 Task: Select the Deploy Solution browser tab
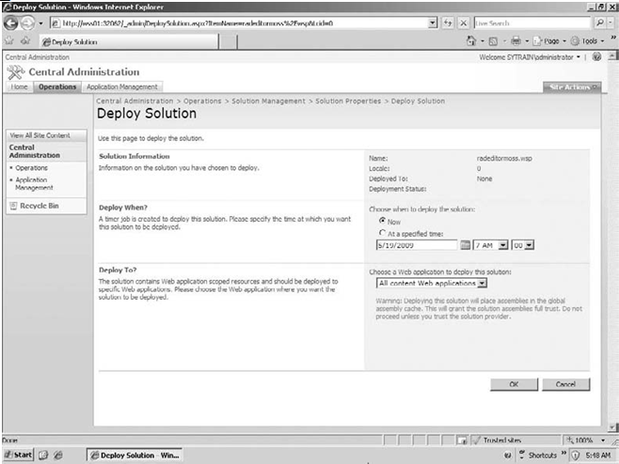pyautogui.click(x=129, y=41)
